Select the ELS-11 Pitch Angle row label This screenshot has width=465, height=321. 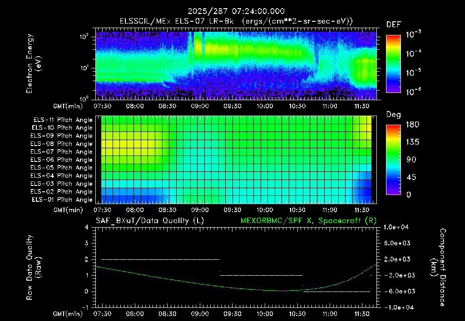pos(63,120)
